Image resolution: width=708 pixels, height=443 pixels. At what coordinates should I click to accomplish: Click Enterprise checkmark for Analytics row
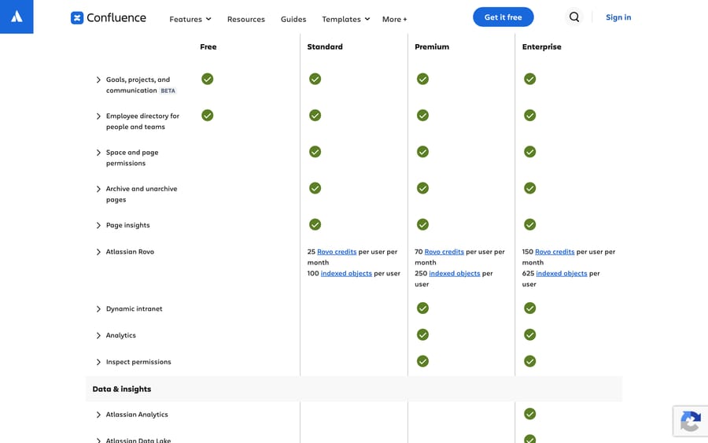pos(530,334)
